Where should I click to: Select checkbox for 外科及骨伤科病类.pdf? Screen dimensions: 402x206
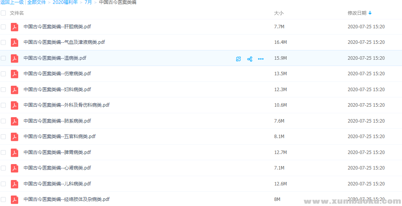pyautogui.click(x=3, y=105)
